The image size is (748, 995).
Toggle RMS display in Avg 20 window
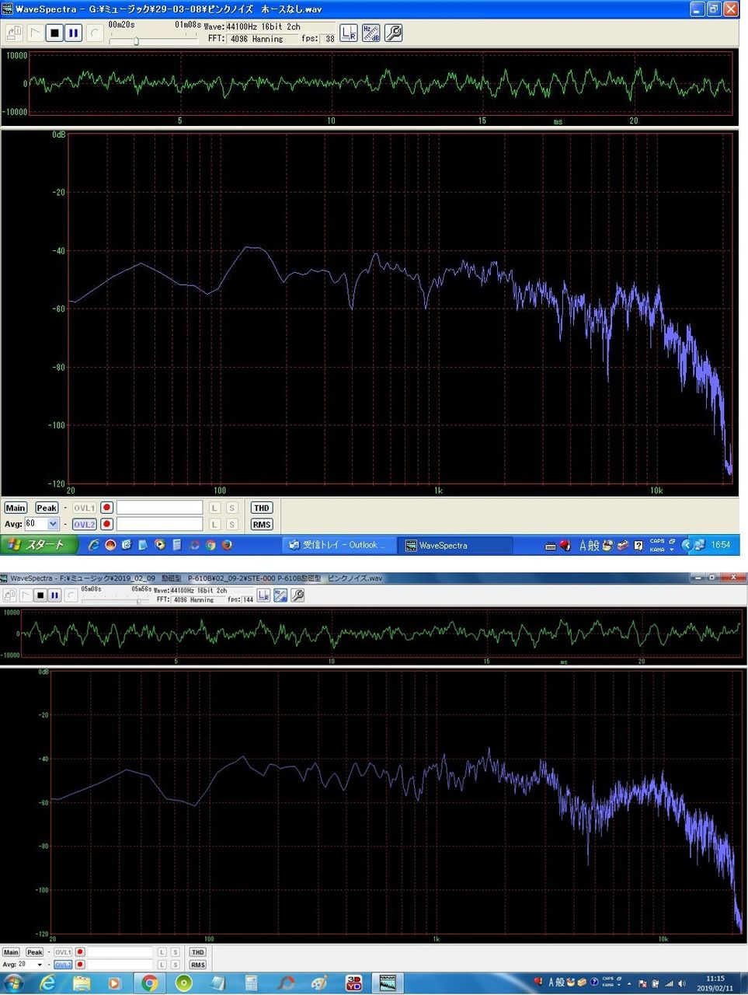pos(198,965)
